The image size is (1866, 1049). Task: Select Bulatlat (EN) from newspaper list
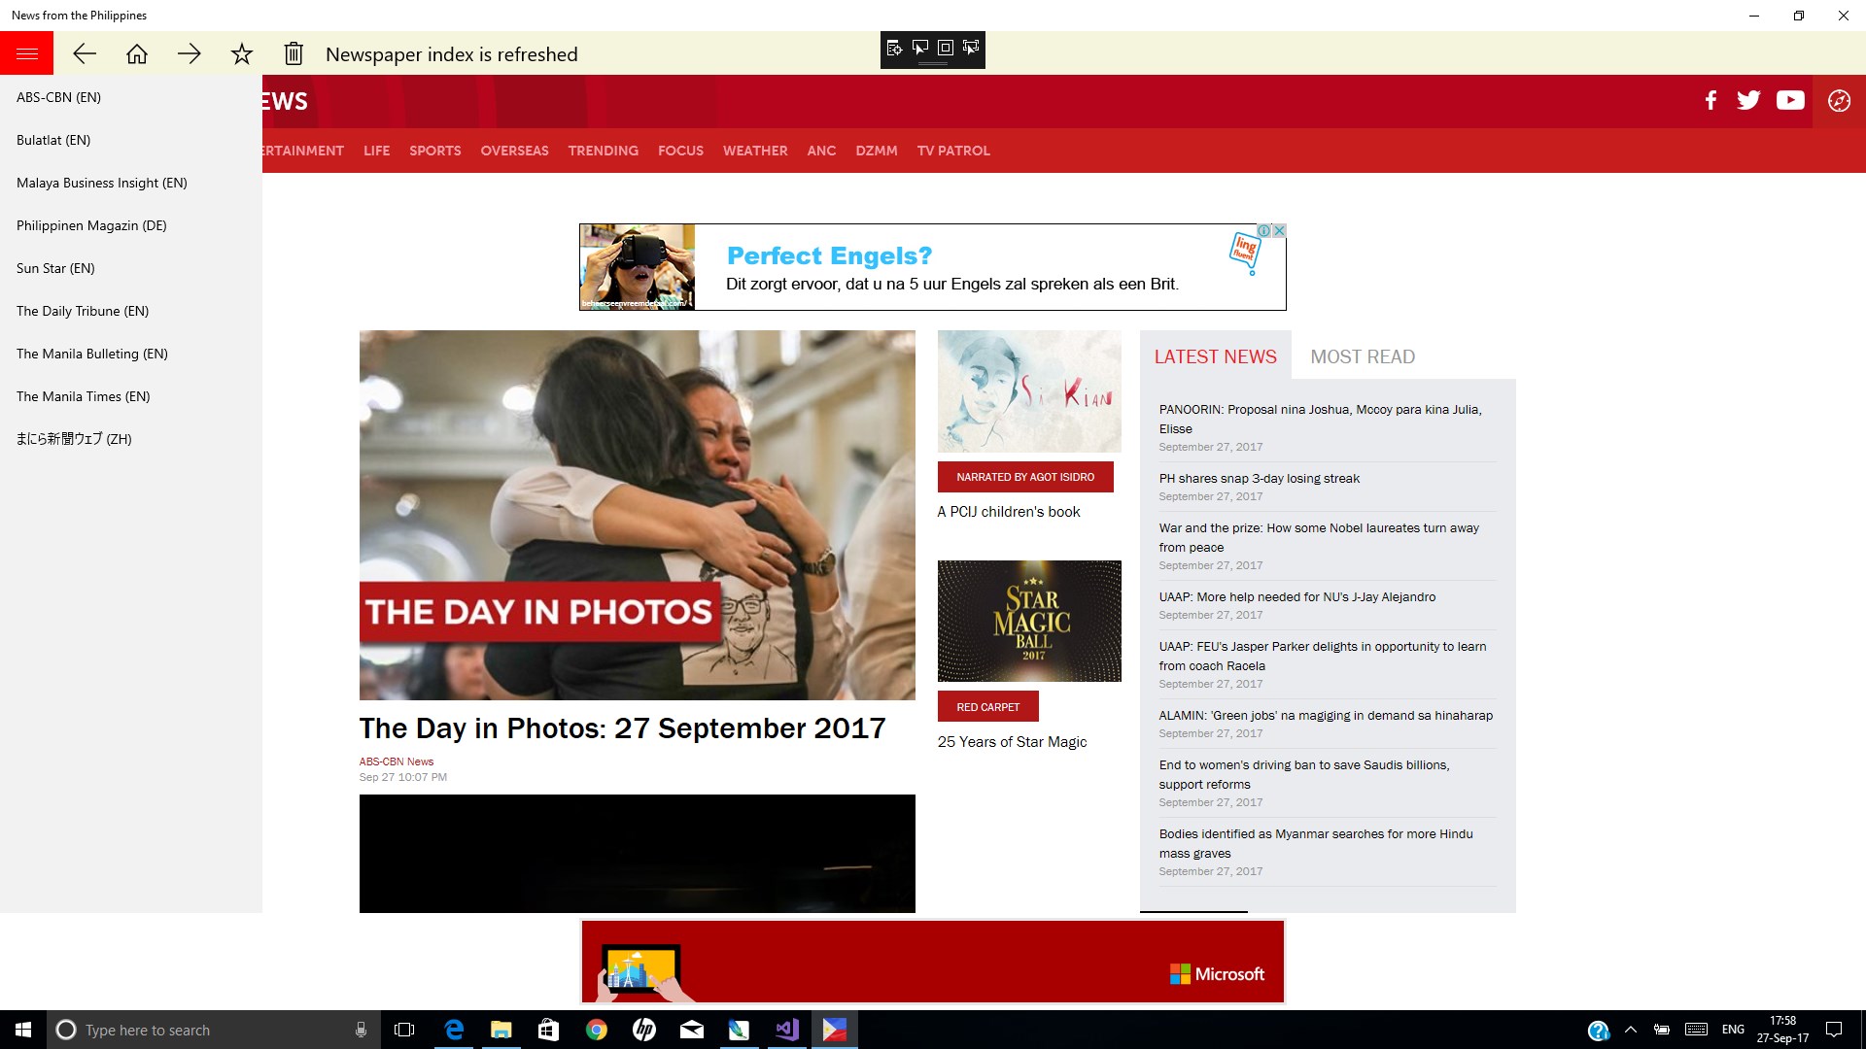(53, 140)
